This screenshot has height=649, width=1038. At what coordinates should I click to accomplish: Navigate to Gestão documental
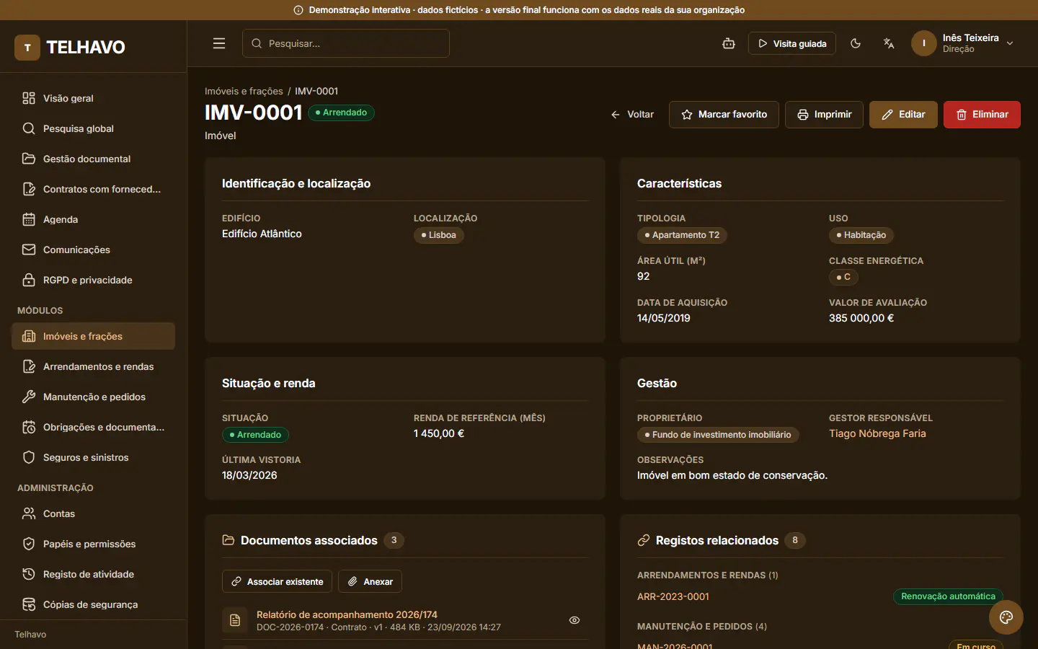[94, 159]
